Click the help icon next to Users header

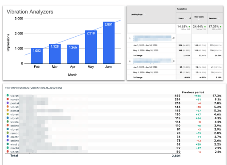point(185,19)
